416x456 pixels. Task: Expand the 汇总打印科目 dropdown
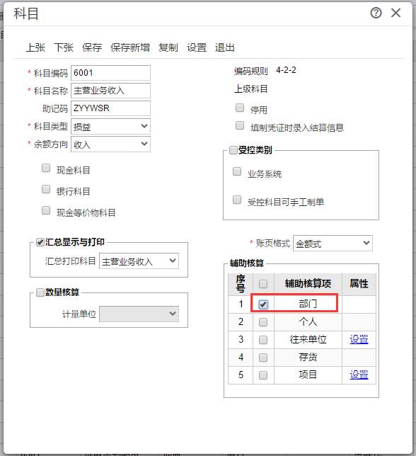tap(139, 261)
